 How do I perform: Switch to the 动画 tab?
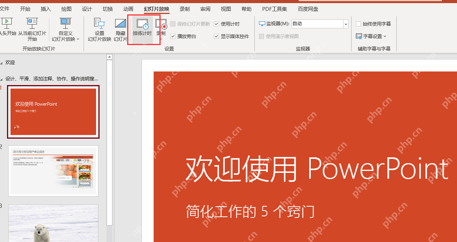pyautogui.click(x=128, y=9)
